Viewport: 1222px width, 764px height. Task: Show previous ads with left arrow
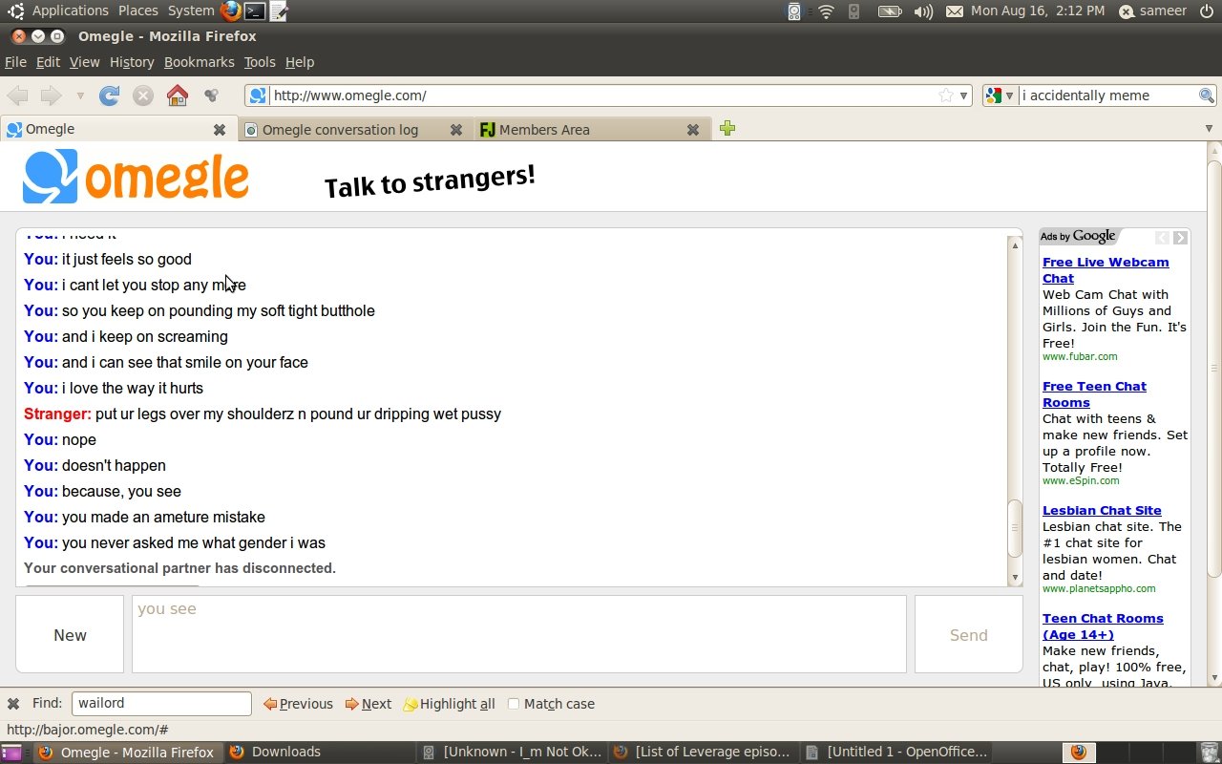1162,238
